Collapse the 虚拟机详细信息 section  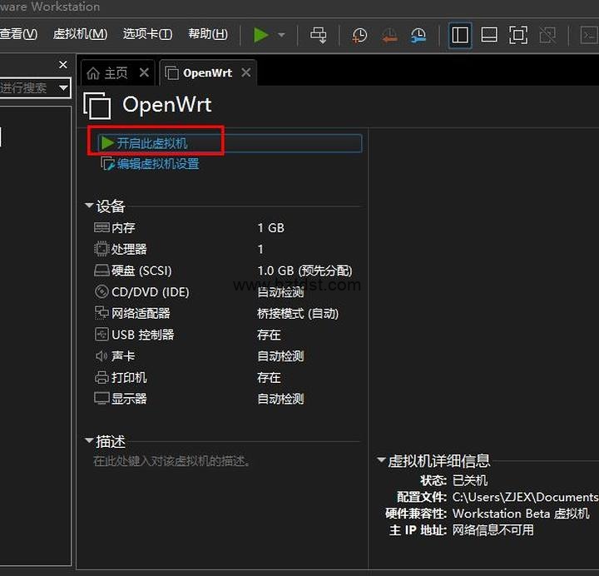[381, 459]
